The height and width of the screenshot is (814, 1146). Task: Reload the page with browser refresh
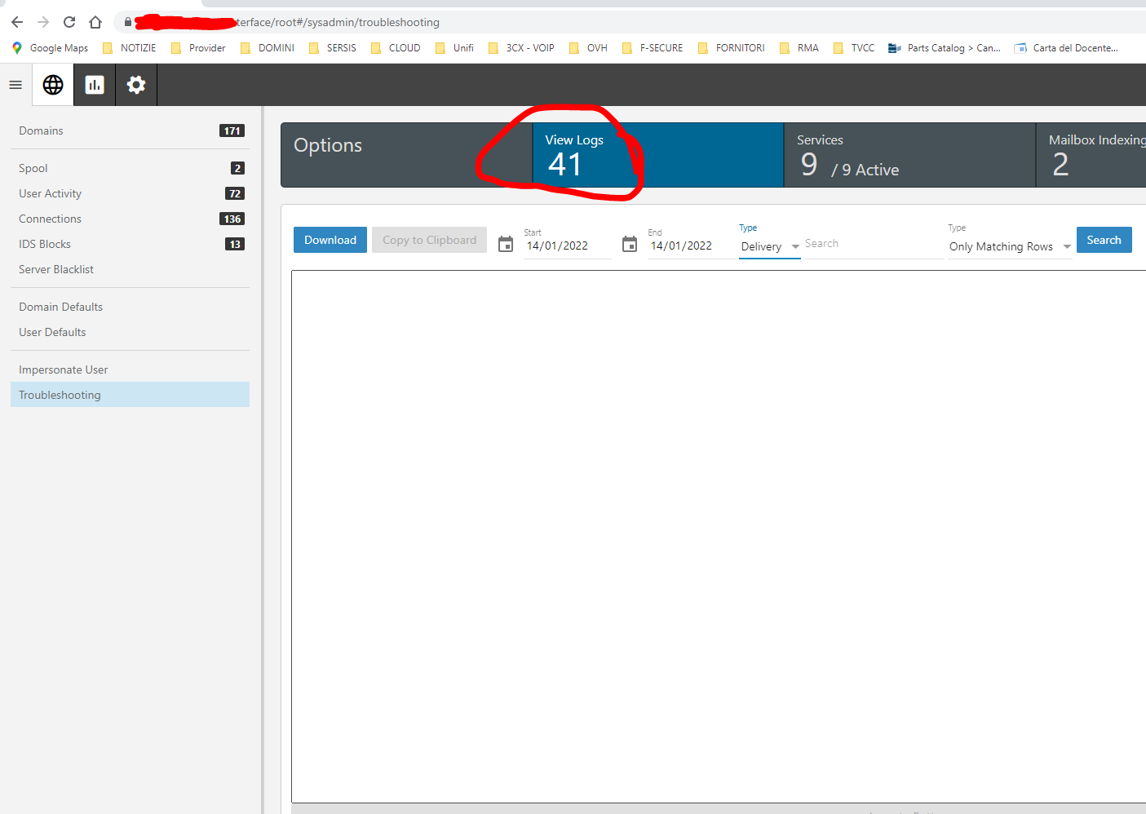69,22
